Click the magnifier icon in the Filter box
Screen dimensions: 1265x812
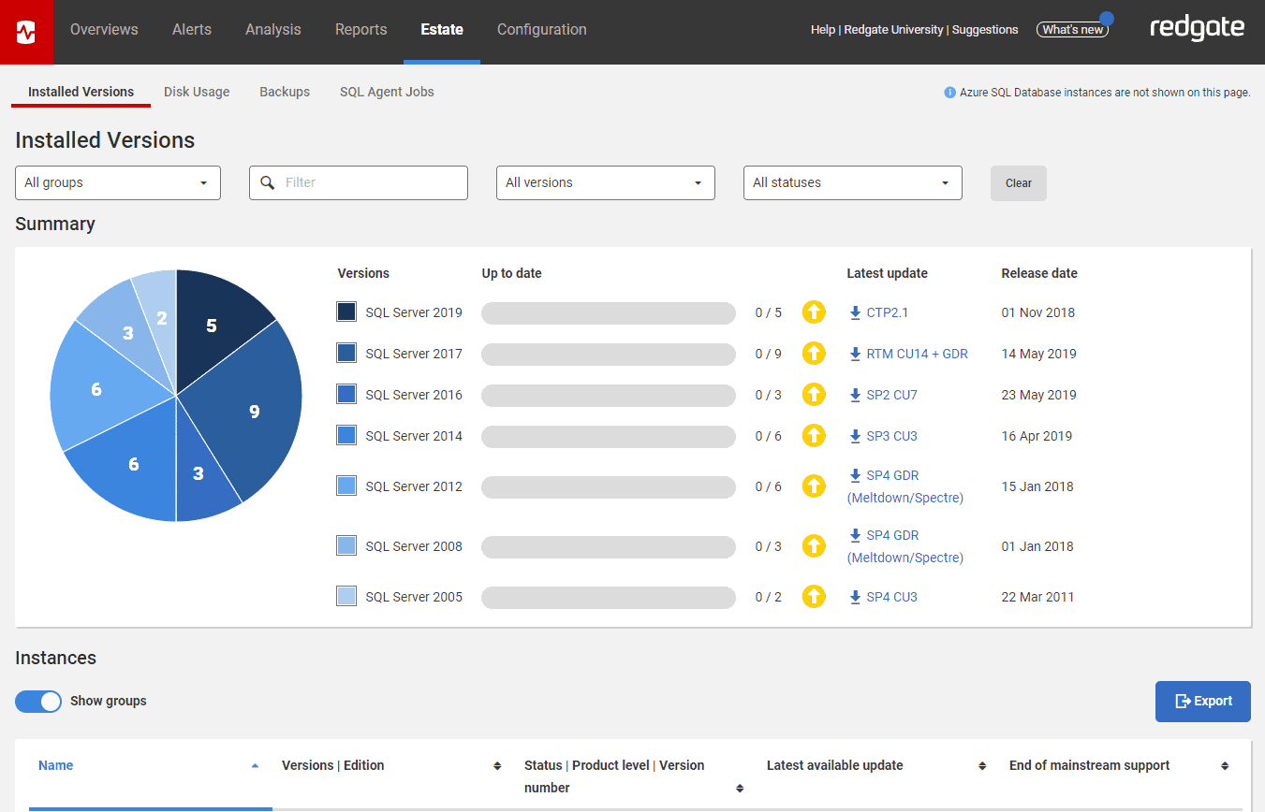pos(268,182)
